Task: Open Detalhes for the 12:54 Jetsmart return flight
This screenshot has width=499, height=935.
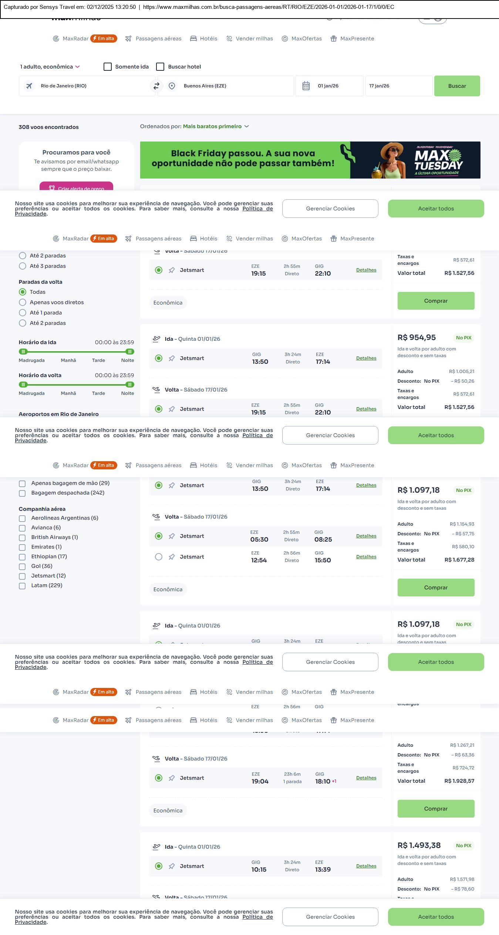Action: [x=366, y=557]
